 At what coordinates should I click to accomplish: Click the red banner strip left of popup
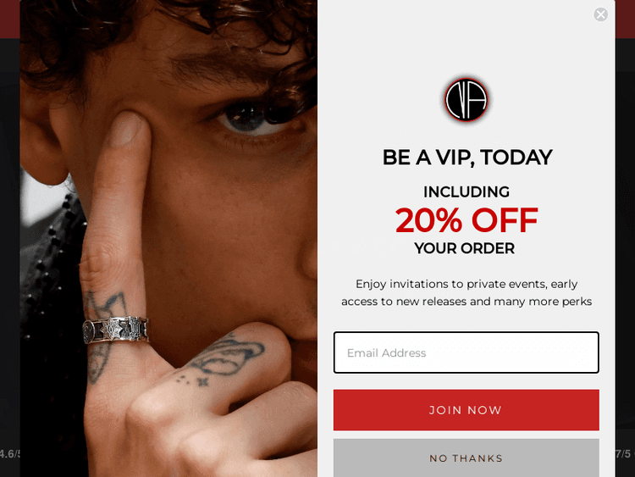9,19
